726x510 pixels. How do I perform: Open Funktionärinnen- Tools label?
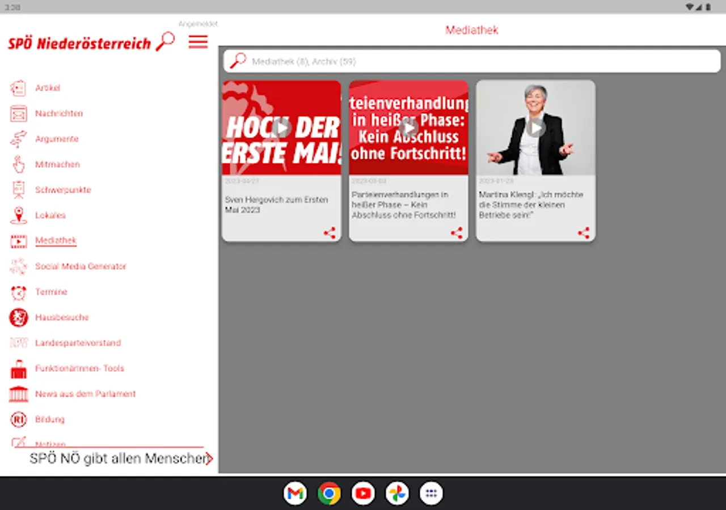(x=79, y=368)
